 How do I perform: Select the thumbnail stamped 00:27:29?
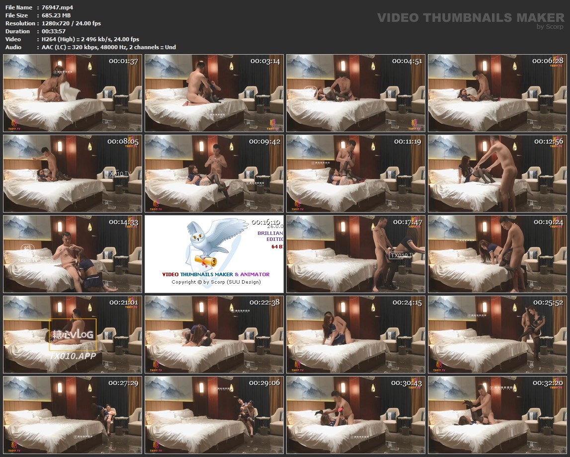[x=73, y=415]
